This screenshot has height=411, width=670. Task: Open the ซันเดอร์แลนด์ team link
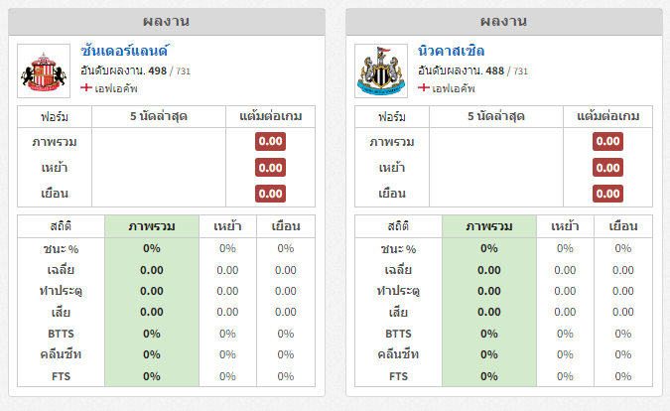tap(125, 51)
